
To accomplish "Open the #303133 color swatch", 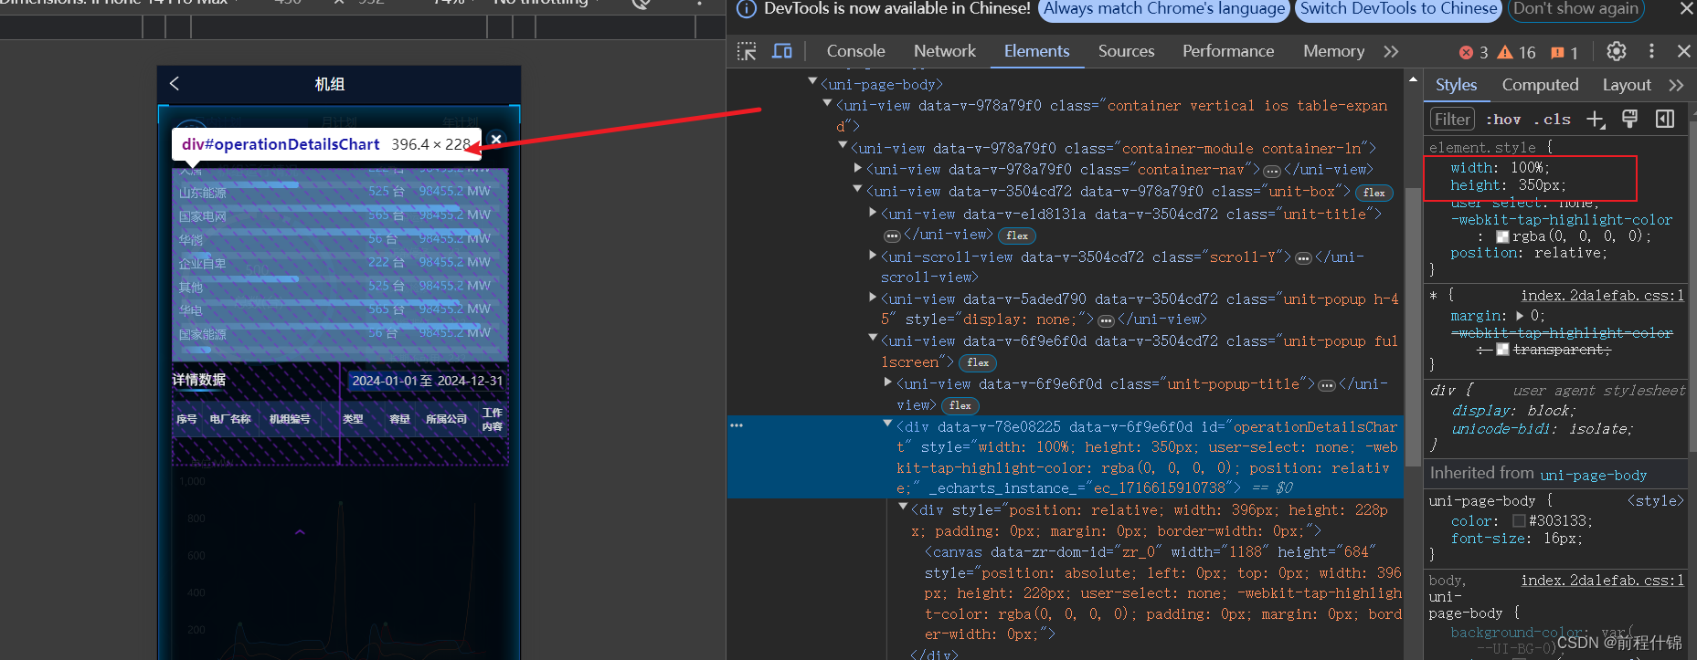I will [x=1519, y=520].
